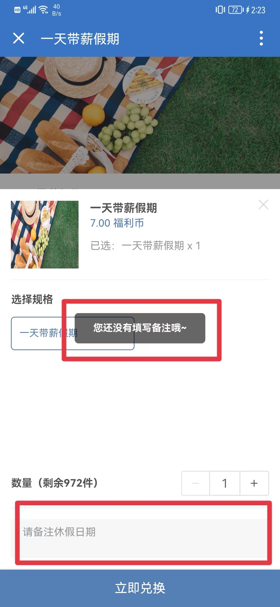
Task: Close the page with top-left X icon
Action: 19,38
